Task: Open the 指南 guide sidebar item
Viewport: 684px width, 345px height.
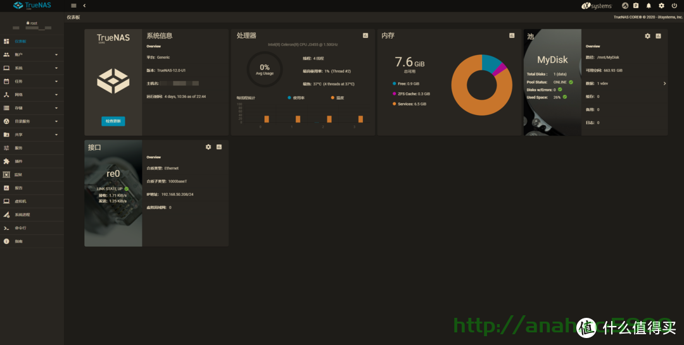Action: click(x=32, y=241)
